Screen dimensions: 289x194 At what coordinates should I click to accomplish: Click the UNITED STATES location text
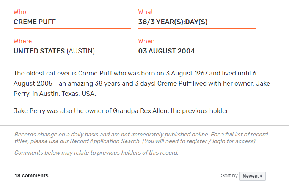click(39, 51)
